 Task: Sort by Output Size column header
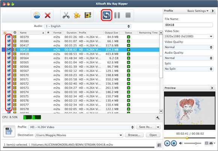pyautogui.click(x=111, y=33)
